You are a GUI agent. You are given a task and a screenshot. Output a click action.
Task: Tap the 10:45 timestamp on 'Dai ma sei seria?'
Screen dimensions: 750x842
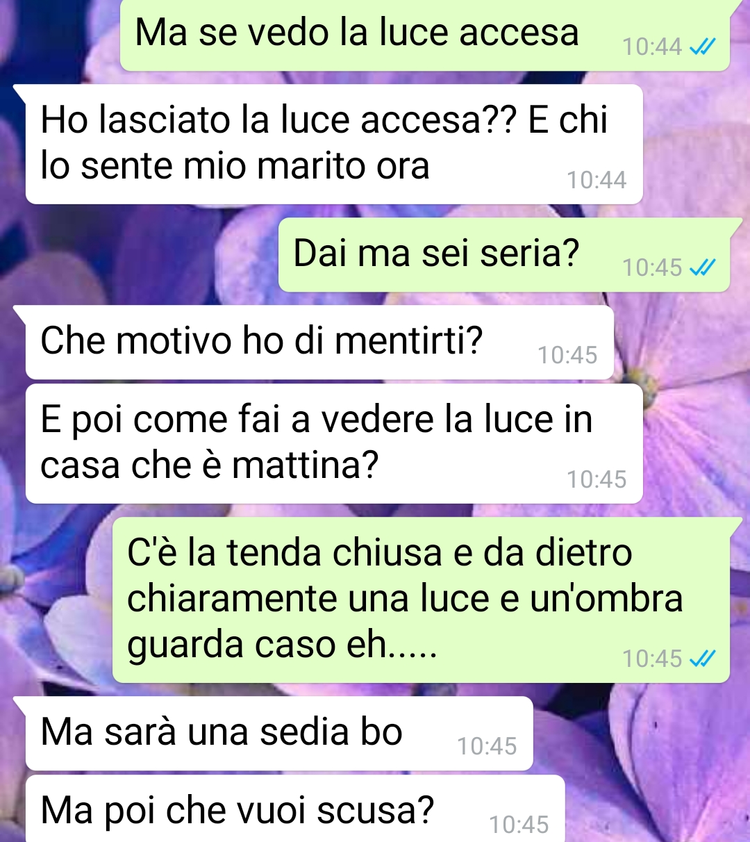click(x=652, y=267)
